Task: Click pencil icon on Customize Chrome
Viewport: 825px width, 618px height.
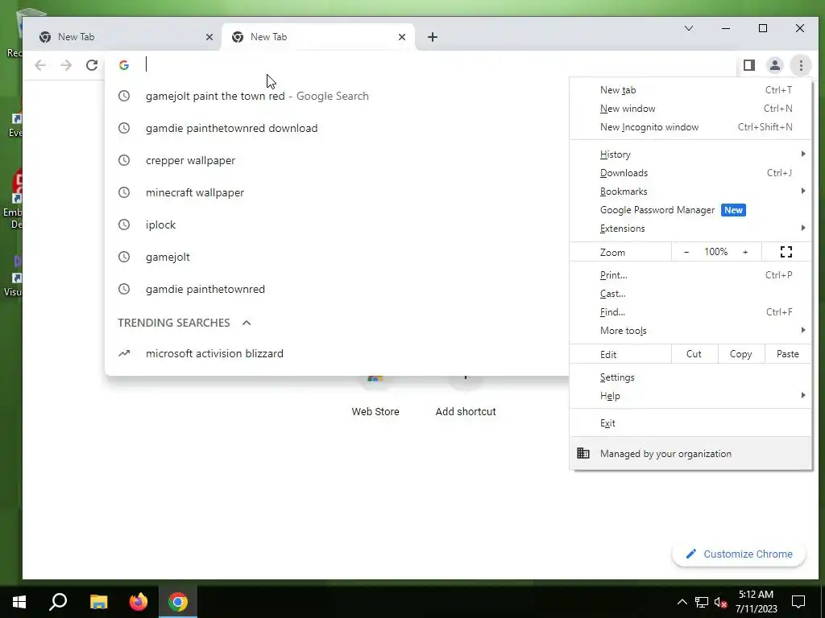Action: point(690,554)
